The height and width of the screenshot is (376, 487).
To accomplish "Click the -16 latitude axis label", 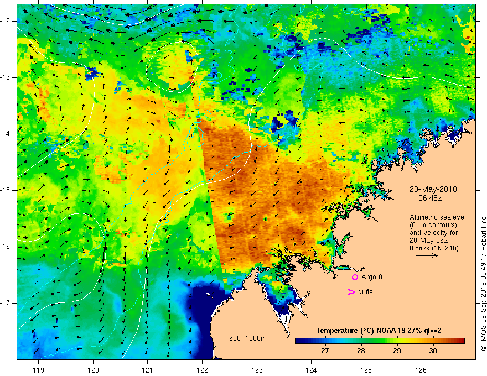I will (x=6, y=247).
